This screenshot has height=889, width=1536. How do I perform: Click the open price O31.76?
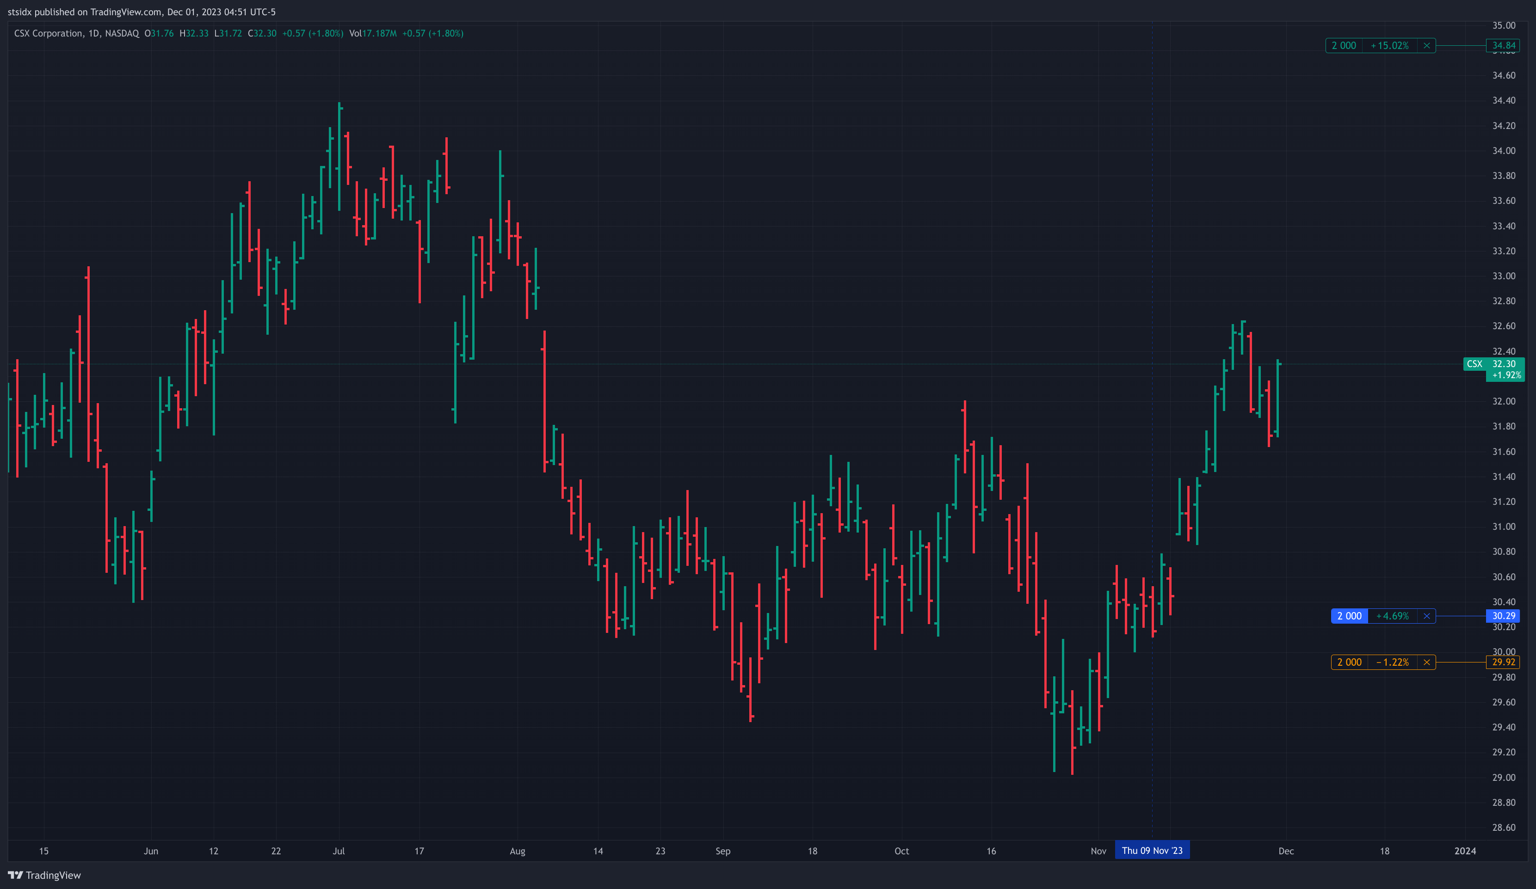coord(159,33)
